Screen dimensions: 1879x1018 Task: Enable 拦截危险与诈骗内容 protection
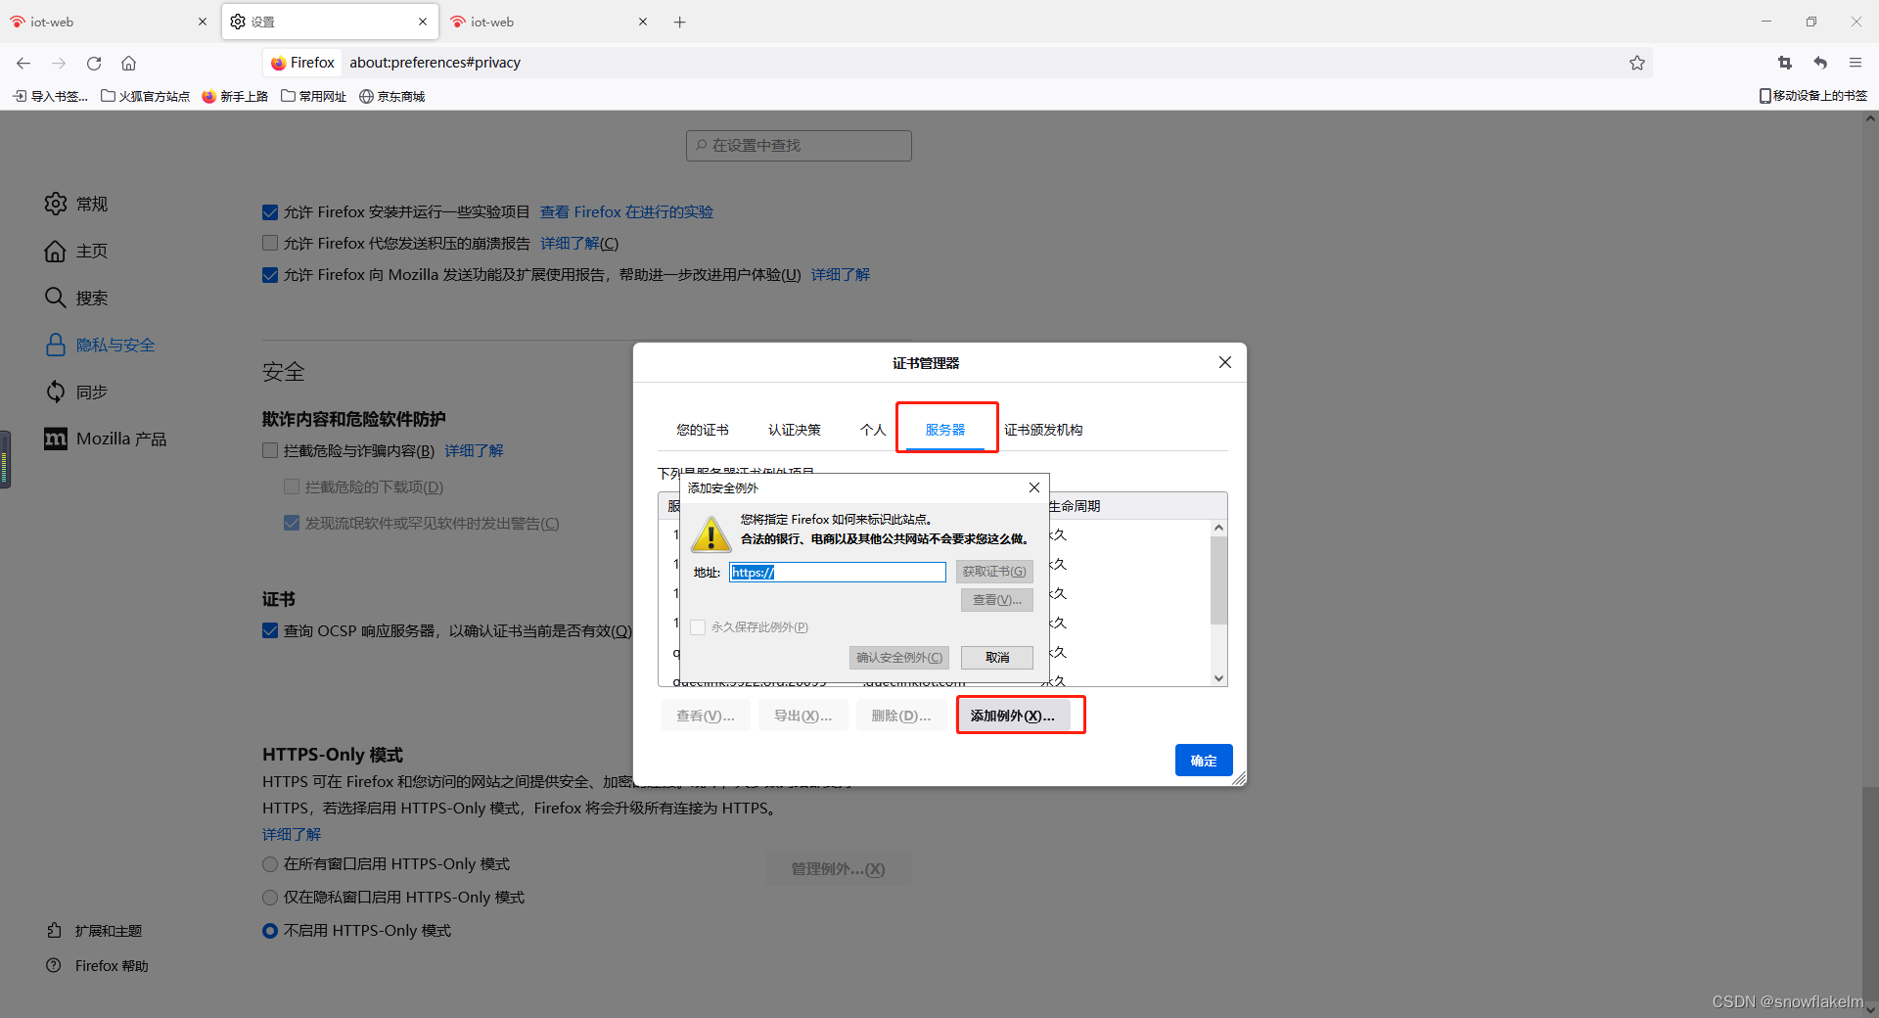pyautogui.click(x=270, y=450)
